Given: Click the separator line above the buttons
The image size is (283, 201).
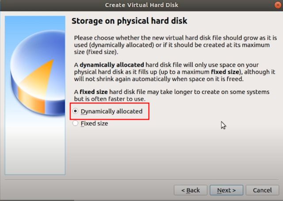Looking at the screenshot, I should pos(141,179).
